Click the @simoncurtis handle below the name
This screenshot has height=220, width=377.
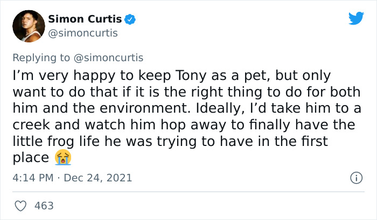pos(83,33)
